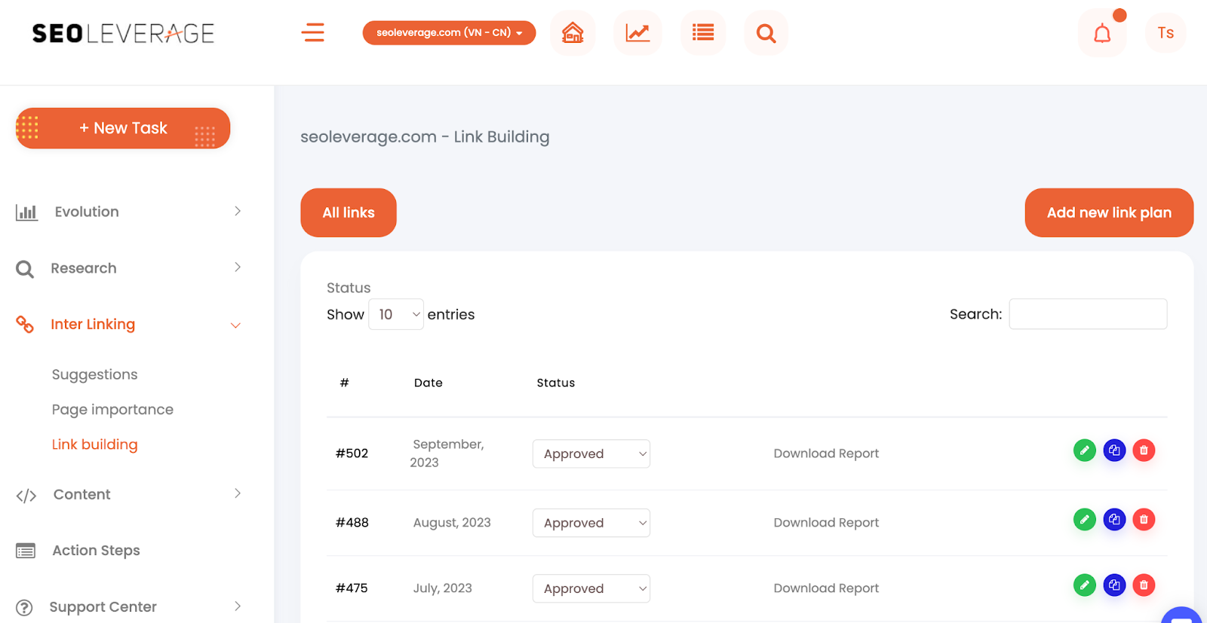This screenshot has width=1207, height=623.
Task: Edit link plan #502 with green pencil
Action: click(1084, 450)
